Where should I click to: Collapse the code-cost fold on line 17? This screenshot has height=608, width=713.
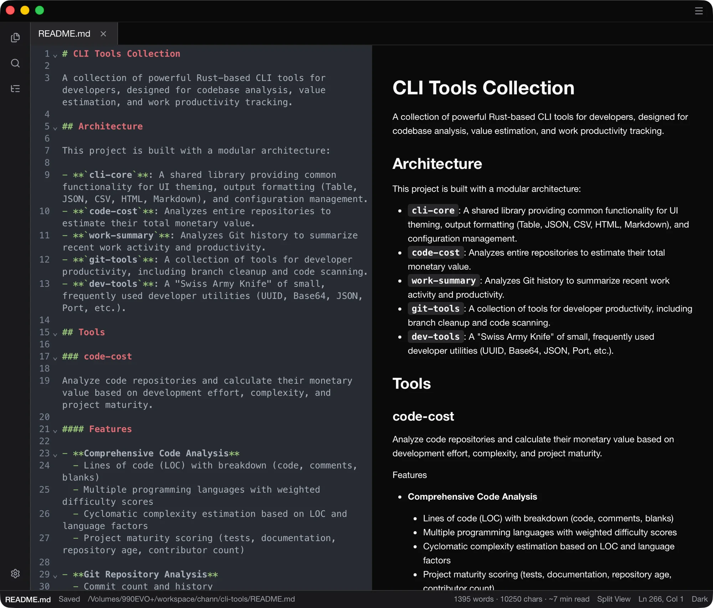[55, 358]
